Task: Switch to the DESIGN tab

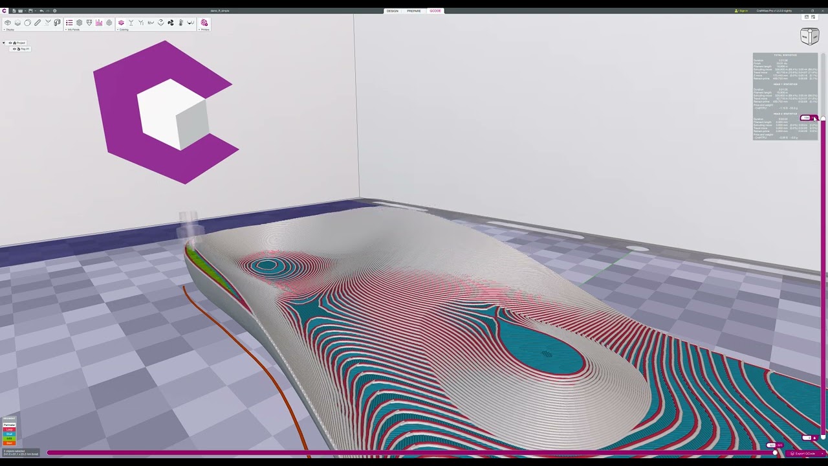Action: point(393,10)
